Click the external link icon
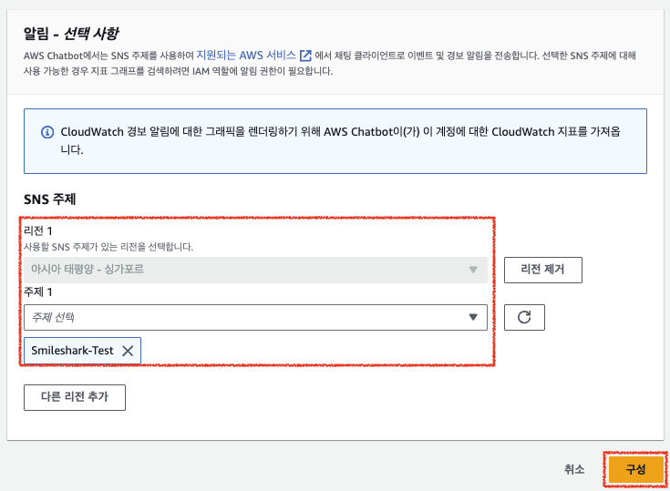670x491 pixels. [x=305, y=56]
